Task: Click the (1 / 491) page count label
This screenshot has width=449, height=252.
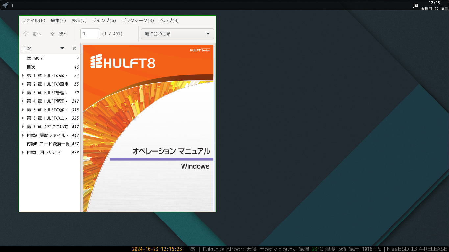Action: 112,34
